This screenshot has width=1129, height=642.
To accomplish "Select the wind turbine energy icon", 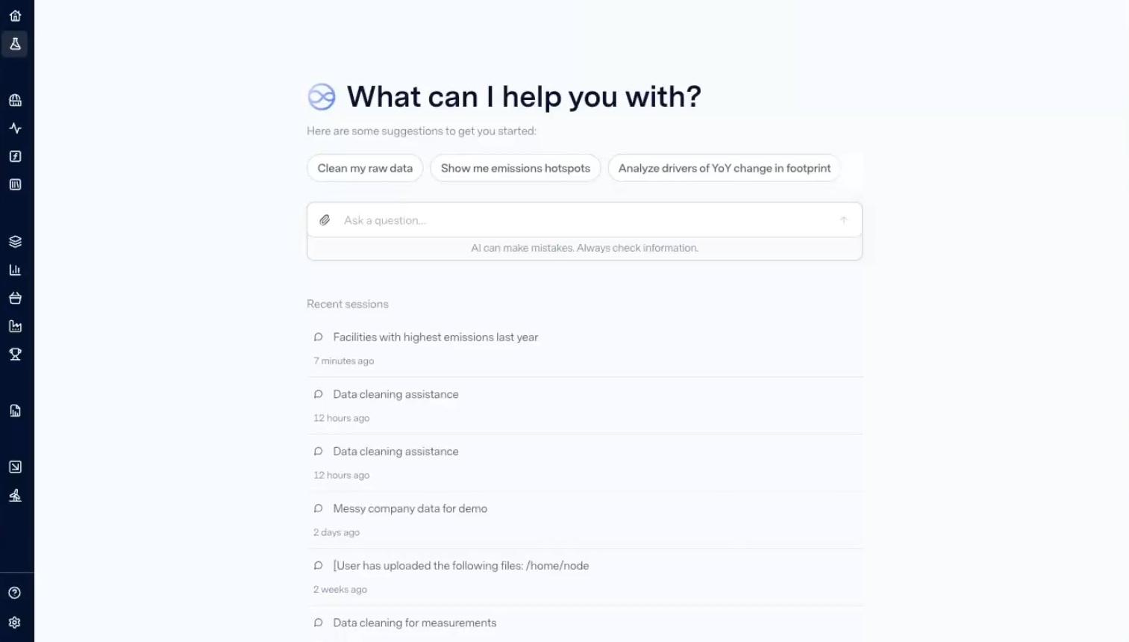I will (15, 494).
